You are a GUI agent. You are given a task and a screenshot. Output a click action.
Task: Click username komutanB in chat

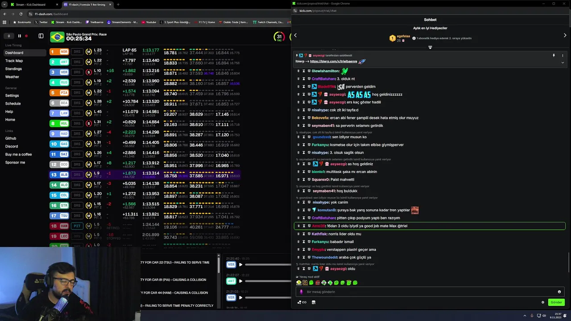click(326, 210)
